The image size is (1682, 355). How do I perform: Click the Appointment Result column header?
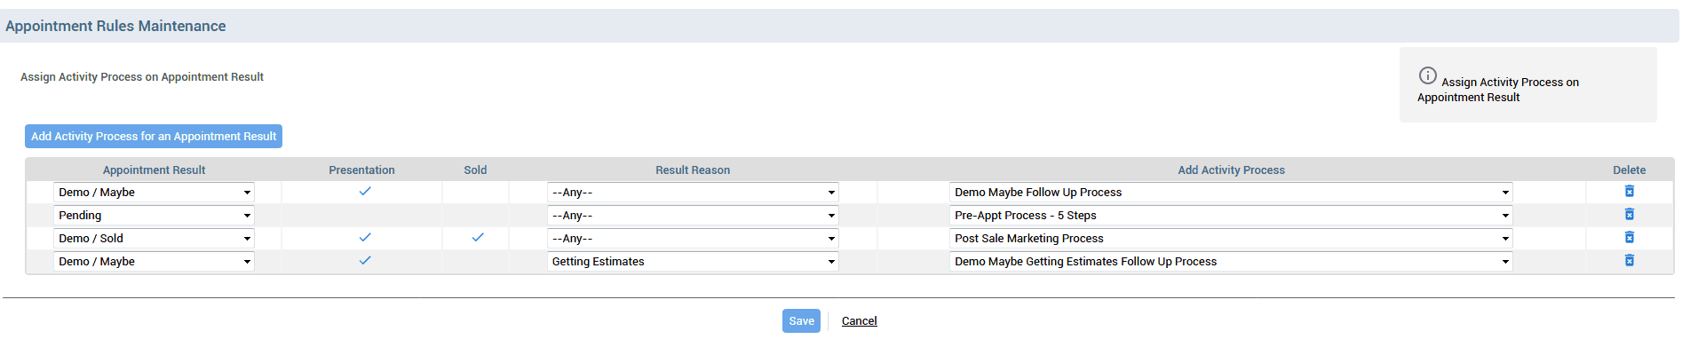tap(154, 170)
